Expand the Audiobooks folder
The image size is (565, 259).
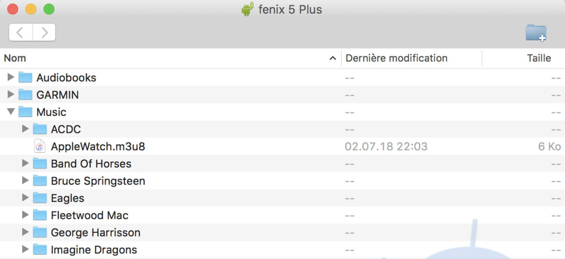[11, 77]
